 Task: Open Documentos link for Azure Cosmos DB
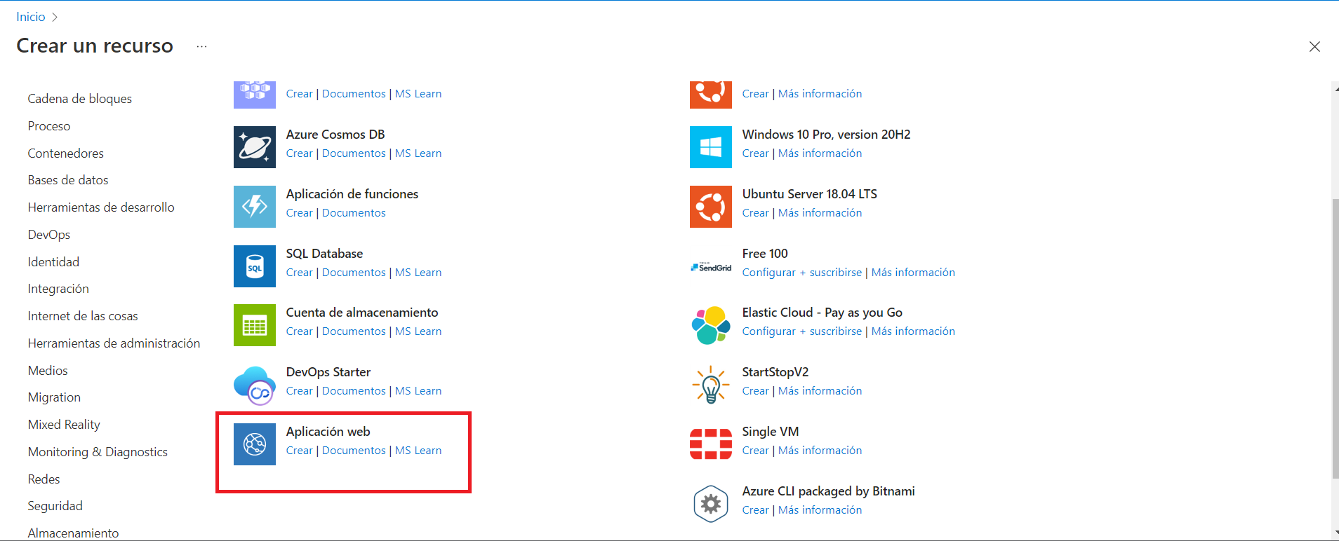[354, 153]
